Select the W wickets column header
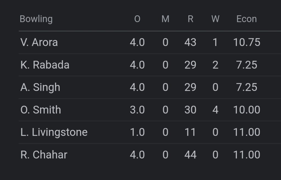Viewport: 281px width, 180px height. pyautogui.click(x=215, y=19)
